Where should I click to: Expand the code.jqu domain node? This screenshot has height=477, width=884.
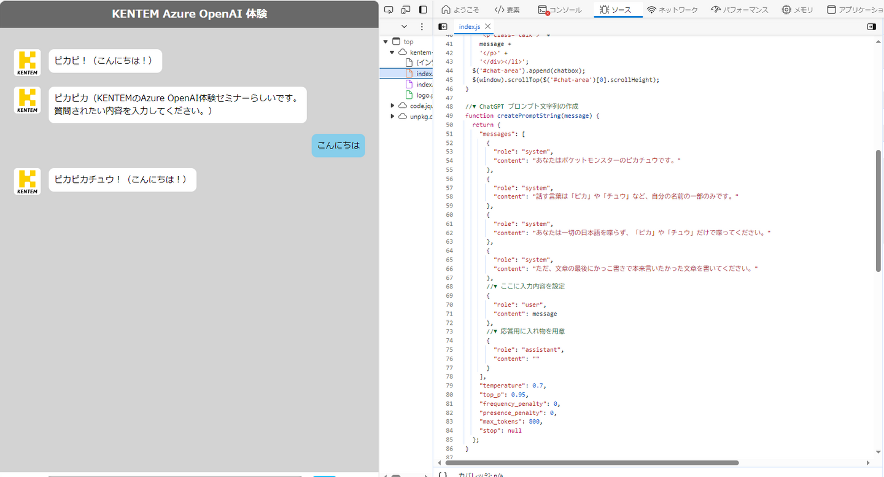[x=393, y=106]
